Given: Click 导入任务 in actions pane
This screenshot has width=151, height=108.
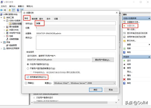Looking at the screenshot, I should tap(131, 29).
